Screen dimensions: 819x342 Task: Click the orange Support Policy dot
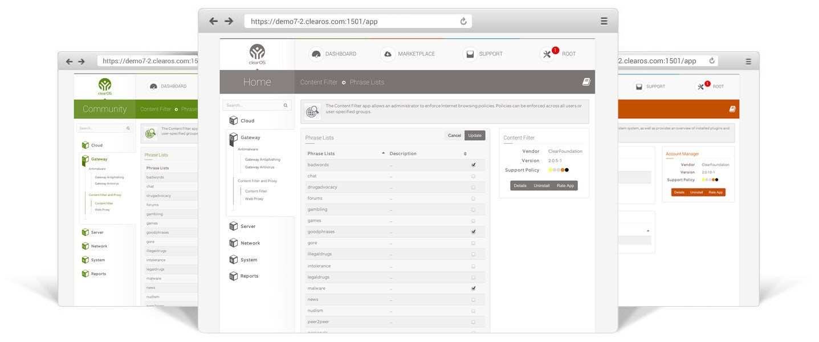pos(563,170)
